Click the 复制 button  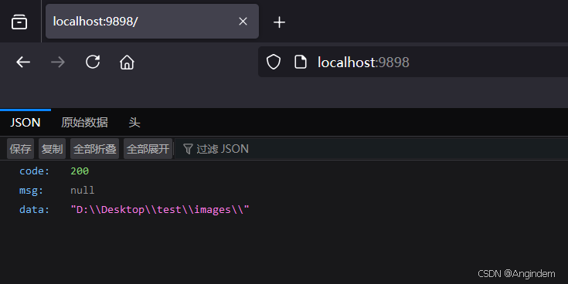pos(53,149)
